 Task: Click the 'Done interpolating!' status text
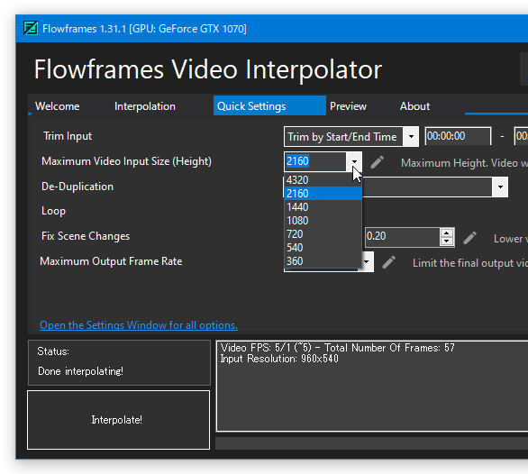(80, 371)
